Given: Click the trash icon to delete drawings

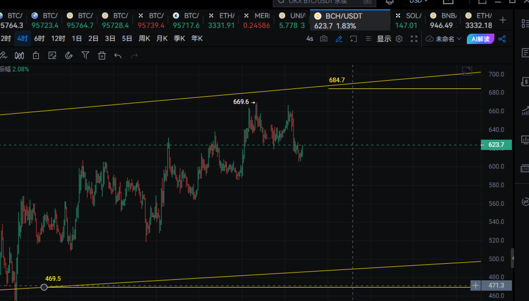Looking at the screenshot, I should coord(102,55).
